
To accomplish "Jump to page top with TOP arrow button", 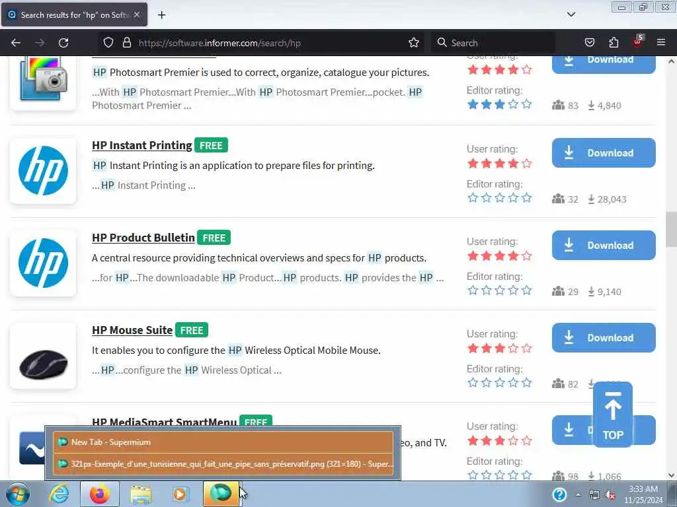I will [613, 415].
